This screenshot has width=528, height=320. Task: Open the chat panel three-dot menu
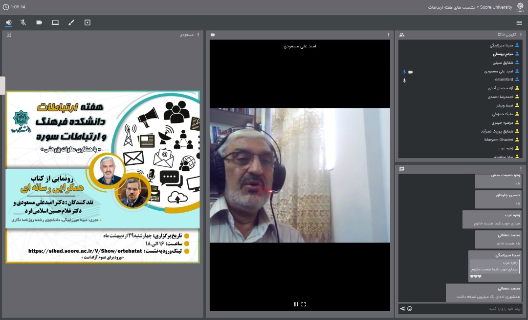click(x=521, y=169)
